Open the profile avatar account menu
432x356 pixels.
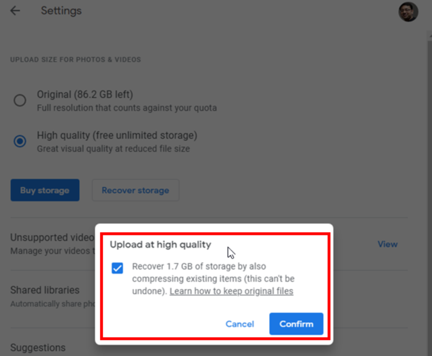[x=408, y=12]
